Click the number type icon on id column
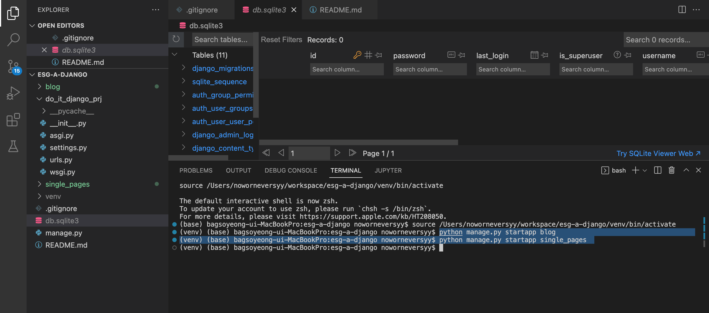 pos(368,55)
